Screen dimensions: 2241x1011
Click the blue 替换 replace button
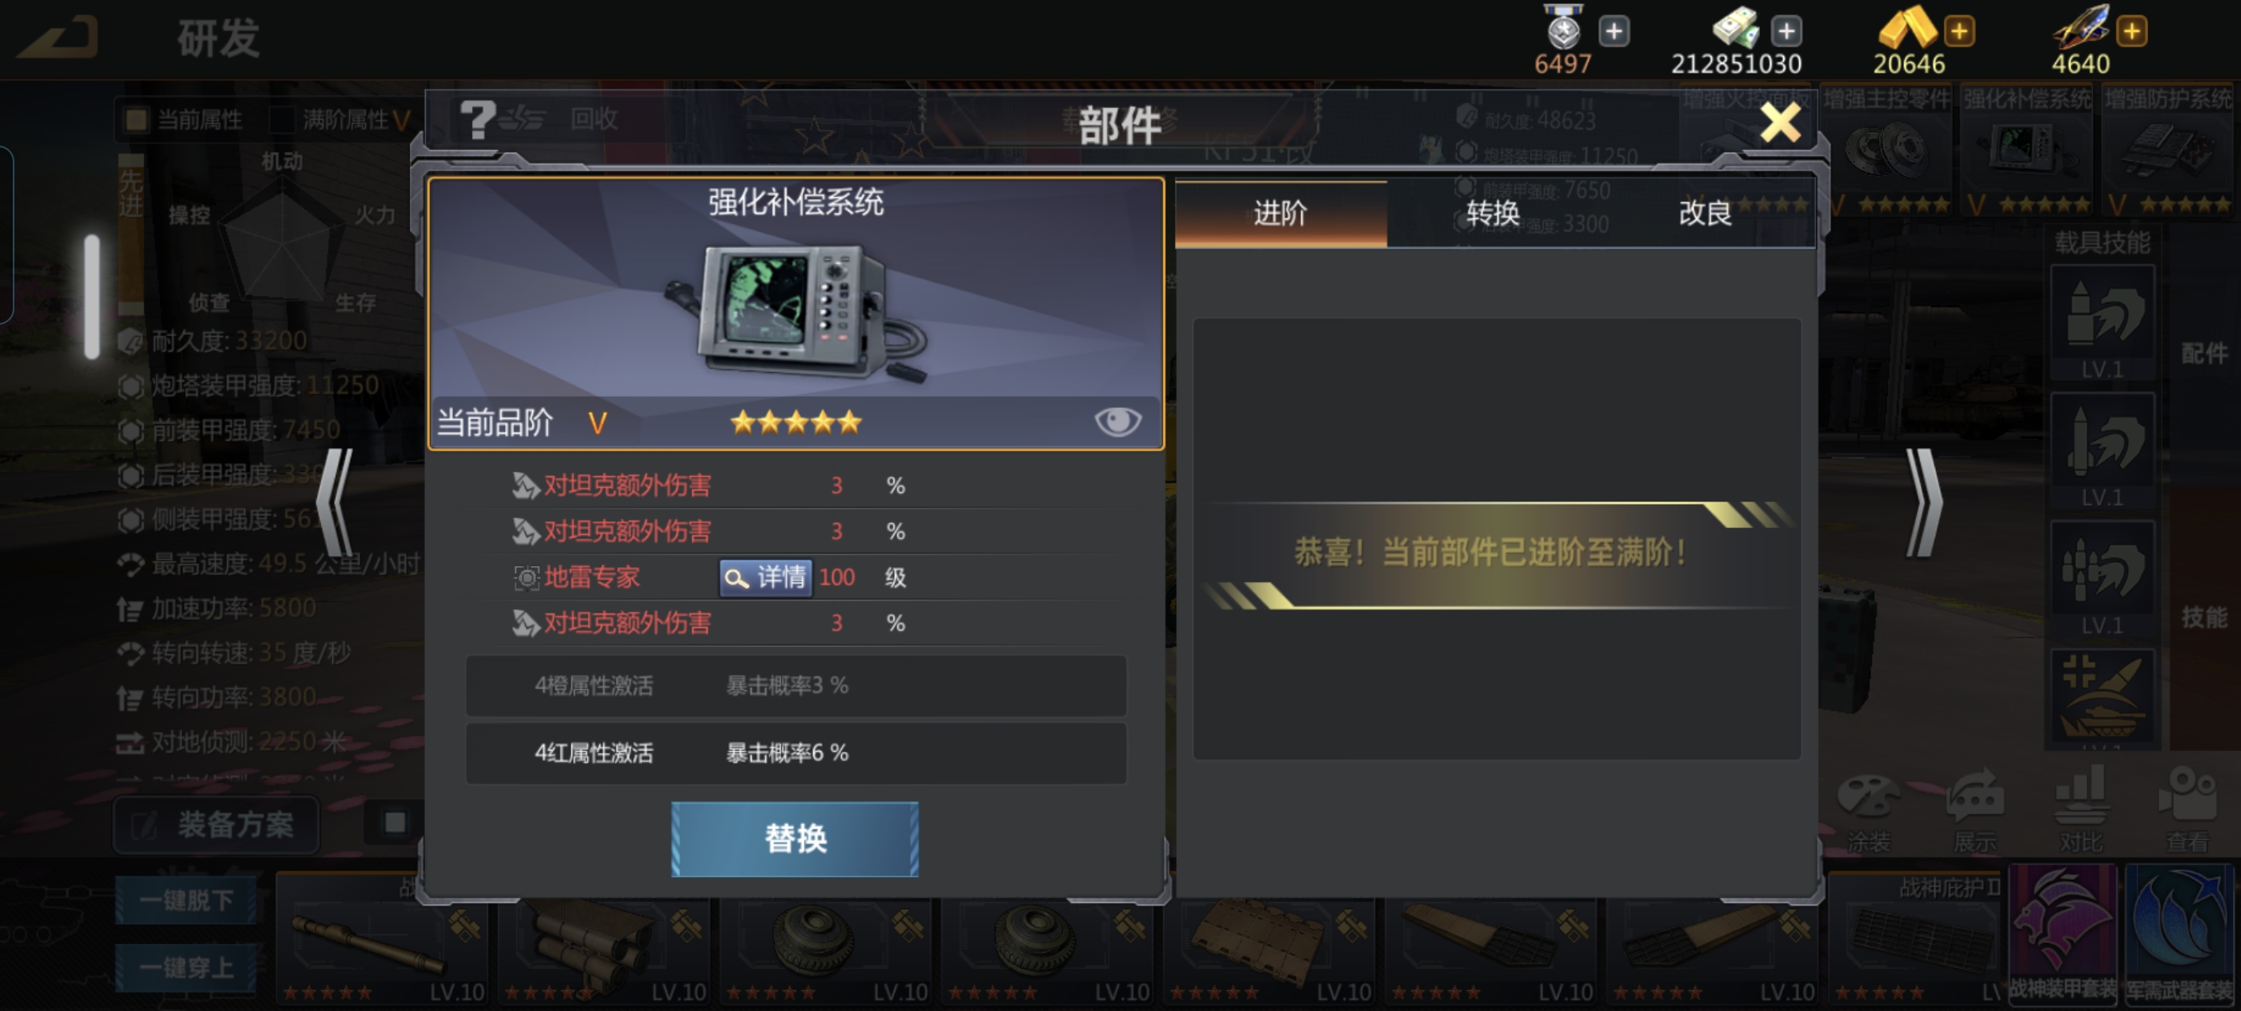794,839
